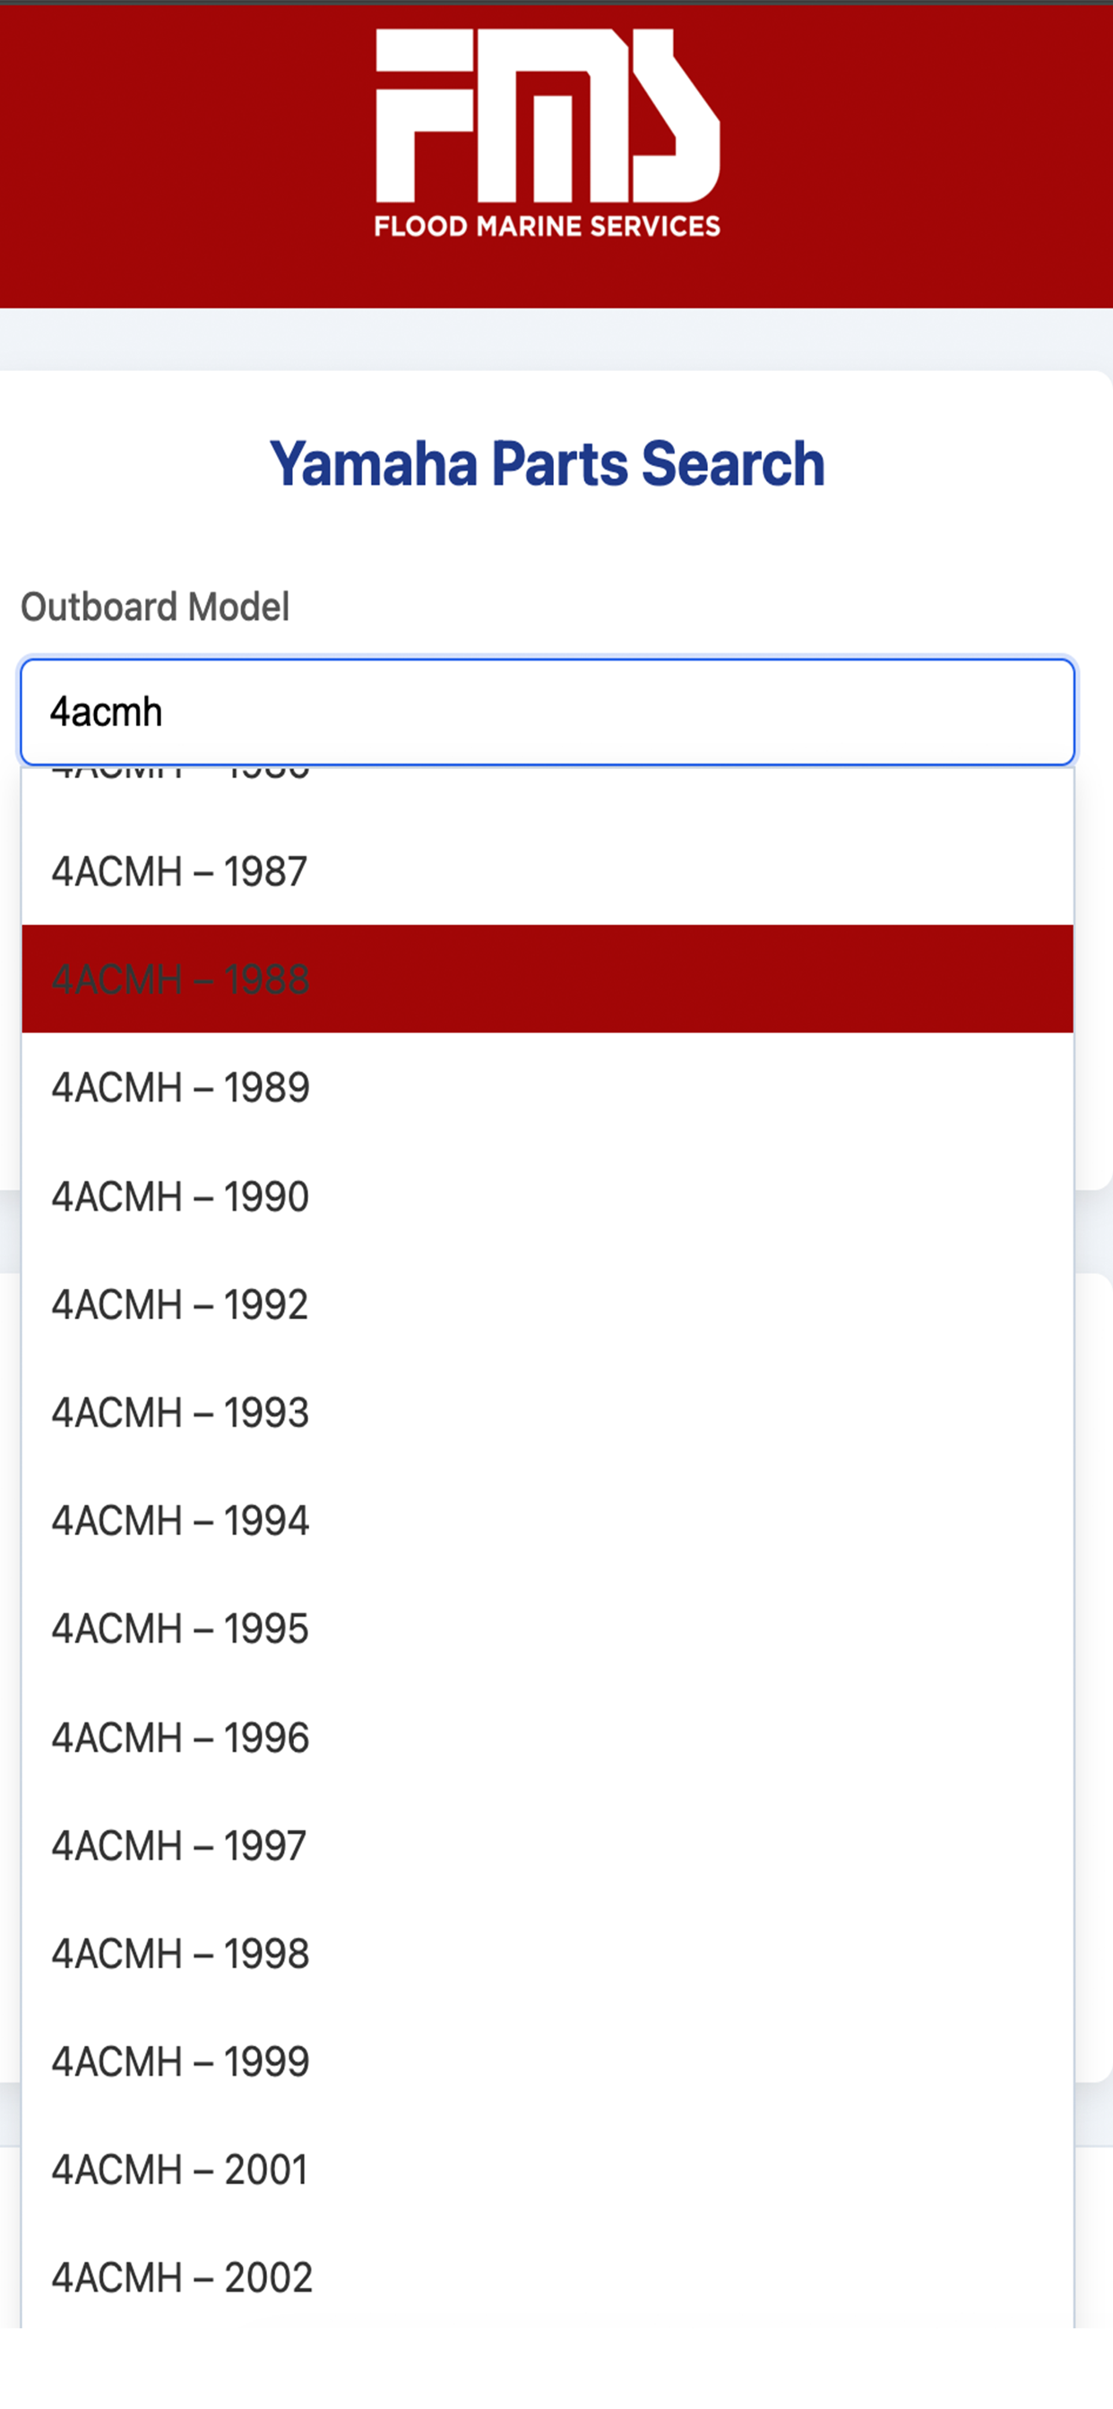Select 4ACMH – 1989 from suggestions
Viewport: 1113px width, 2409px height.
point(548,1088)
